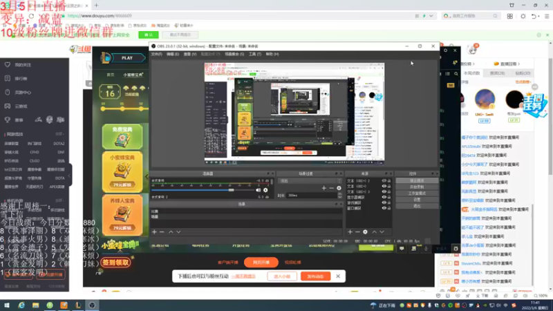Collapse the Douyu left sidebar arrow handle

pos(70,176)
